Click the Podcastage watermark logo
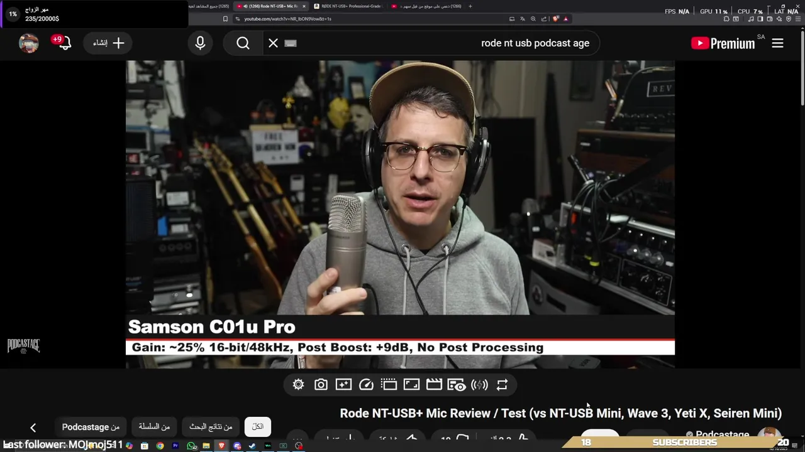The width and height of the screenshot is (805, 452). pyautogui.click(x=23, y=346)
